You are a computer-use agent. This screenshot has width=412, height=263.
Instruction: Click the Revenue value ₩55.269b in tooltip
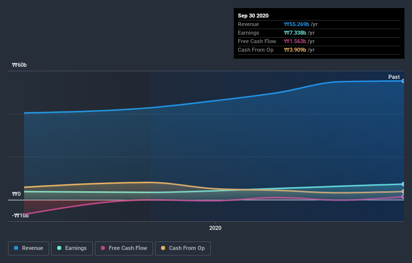[297, 24]
